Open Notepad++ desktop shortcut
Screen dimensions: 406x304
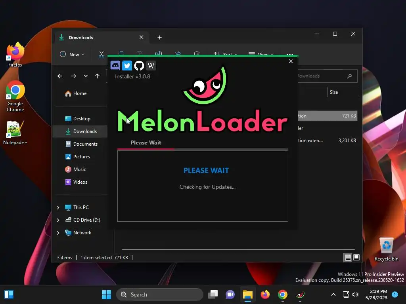15,133
